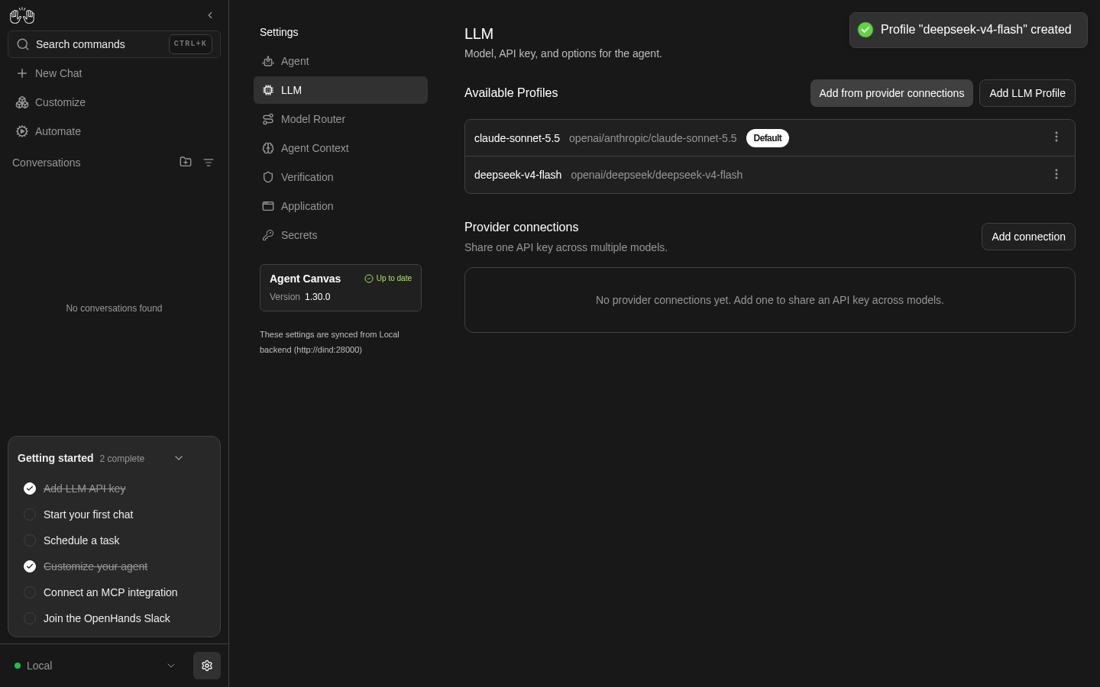
Task: Check off 'Schedule a task'
Action: 30,540
